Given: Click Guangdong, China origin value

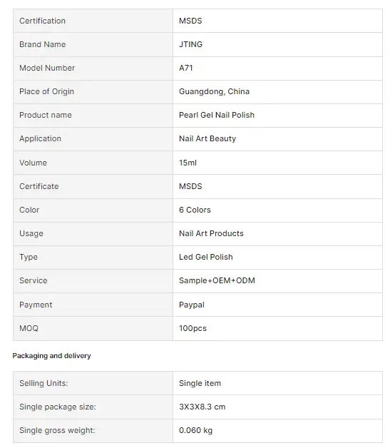Looking at the screenshot, I should tap(214, 91).
